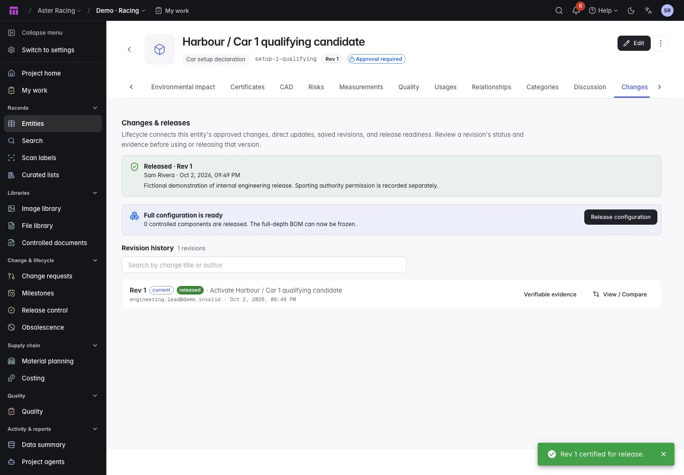Open Costing

(x=53, y=378)
